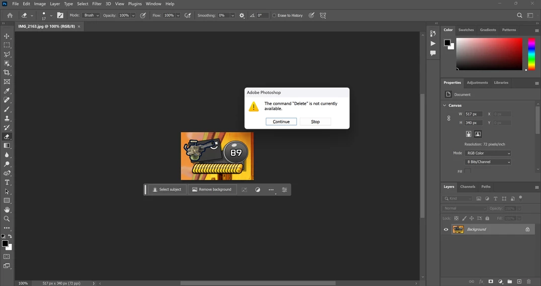The height and width of the screenshot is (286, 541).
Task: Open smoothing options gear icon
Action: [x=242, y=16]
